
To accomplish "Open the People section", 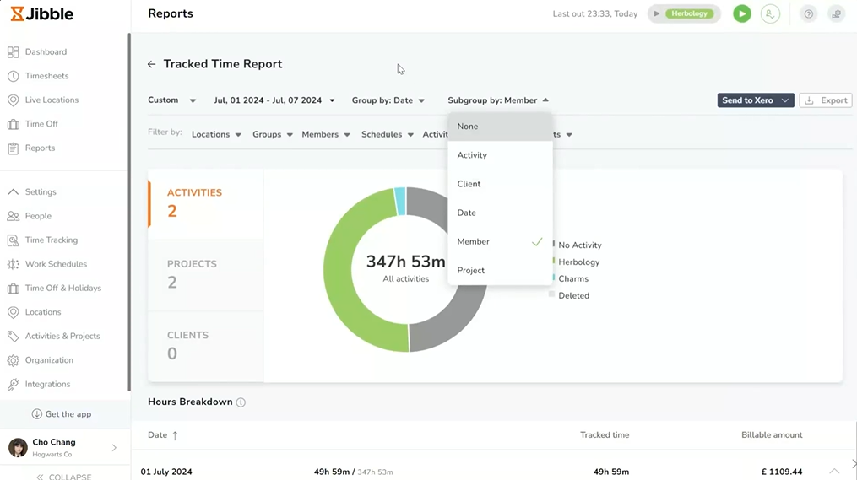I will (x=38, y=216).
